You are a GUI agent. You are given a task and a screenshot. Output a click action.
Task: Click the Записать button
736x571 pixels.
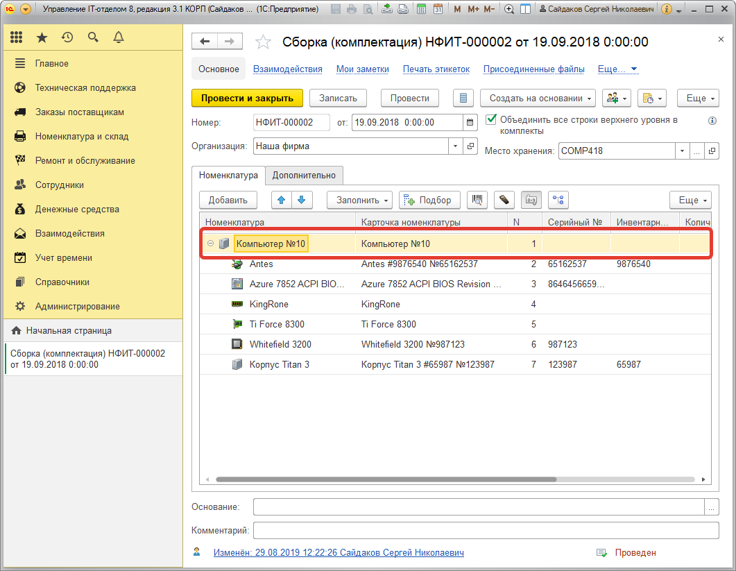tap(338, 98)
